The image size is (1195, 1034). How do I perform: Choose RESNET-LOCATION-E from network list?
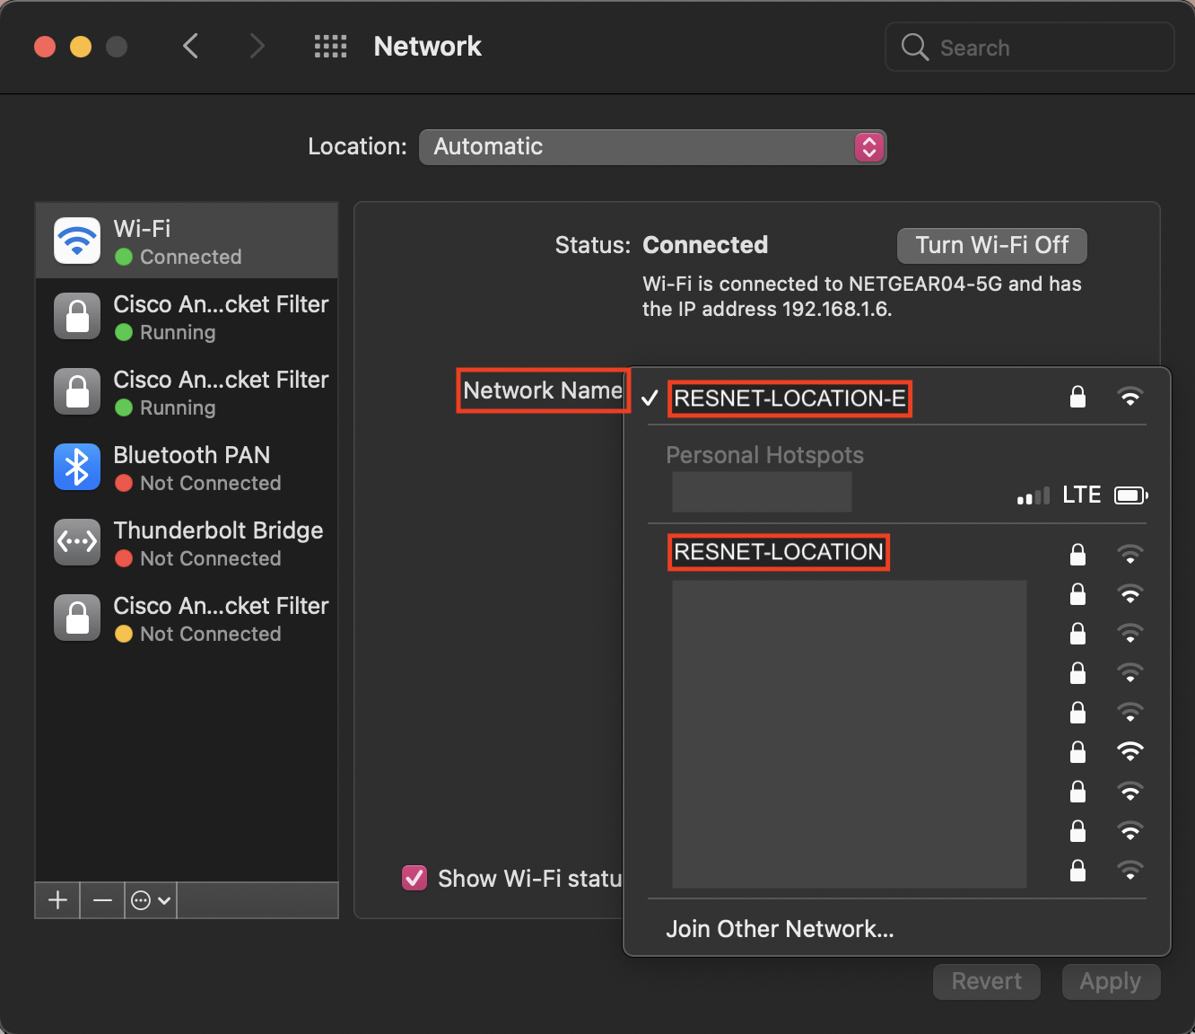coord(789,399)
